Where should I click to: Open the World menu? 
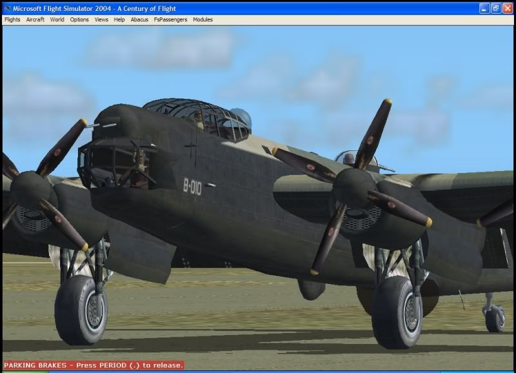57,20
